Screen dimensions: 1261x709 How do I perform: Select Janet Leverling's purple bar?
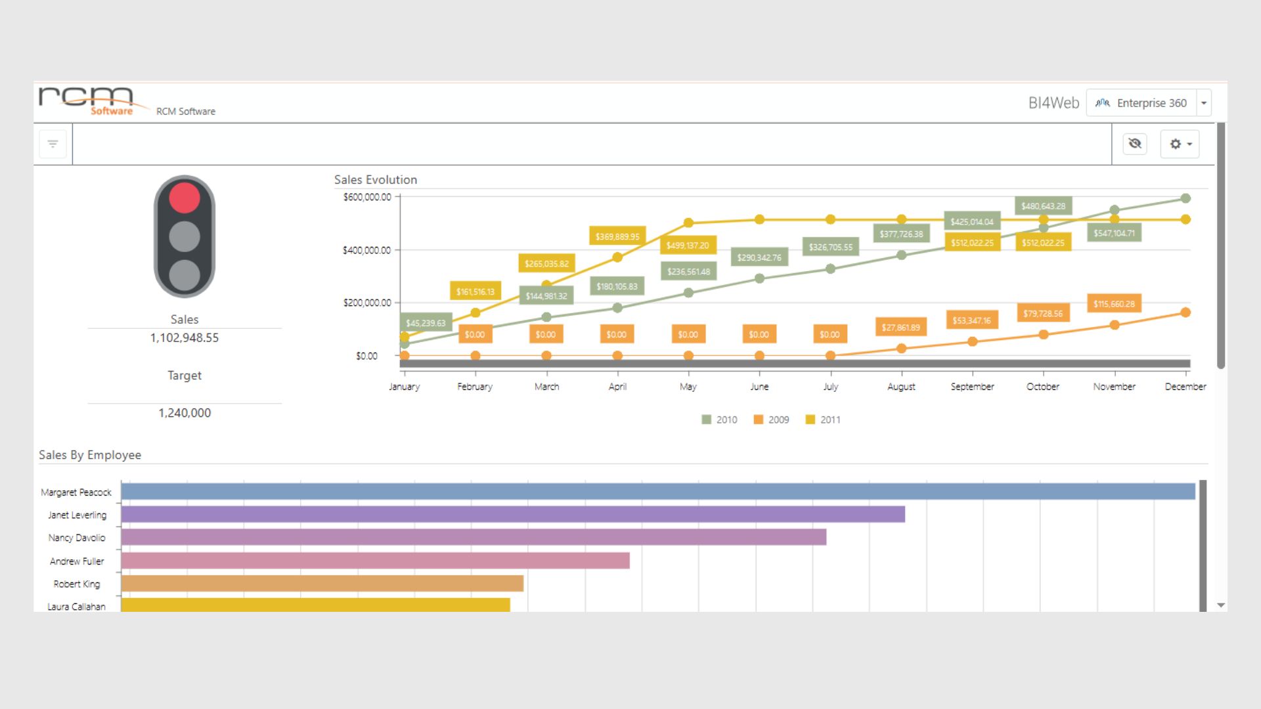[512, 515]
